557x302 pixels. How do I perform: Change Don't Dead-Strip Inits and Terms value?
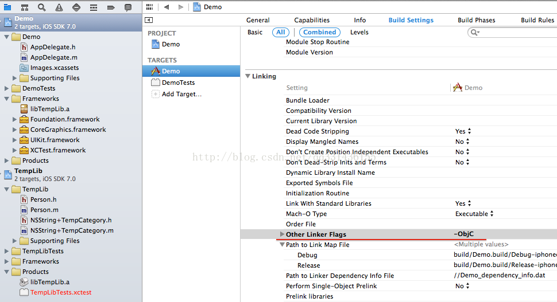(x=462, y=162)
